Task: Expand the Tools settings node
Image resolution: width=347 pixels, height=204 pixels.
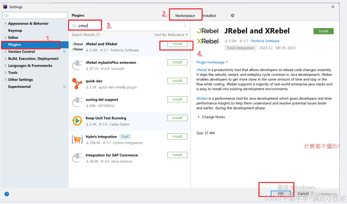Action: pyautogui.click(x=5, y=73)
